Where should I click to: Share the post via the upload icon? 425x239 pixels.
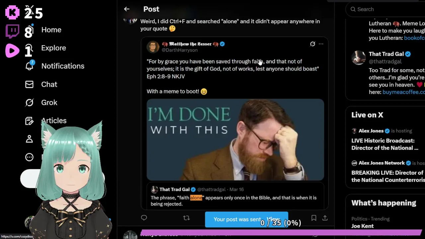click(x=325, y=218)
